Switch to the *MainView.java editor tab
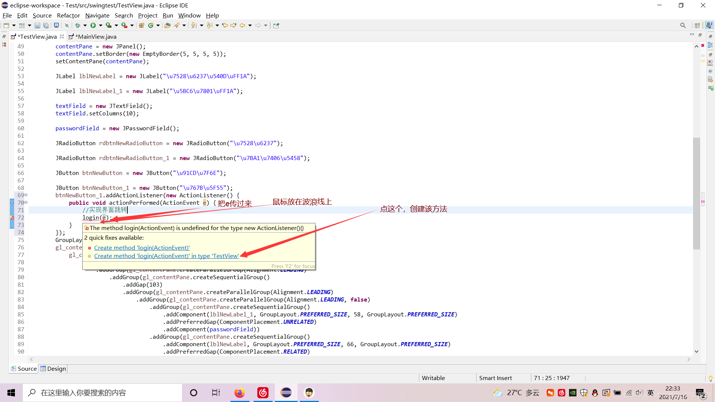The image size is (715, 402). (95, 36)
